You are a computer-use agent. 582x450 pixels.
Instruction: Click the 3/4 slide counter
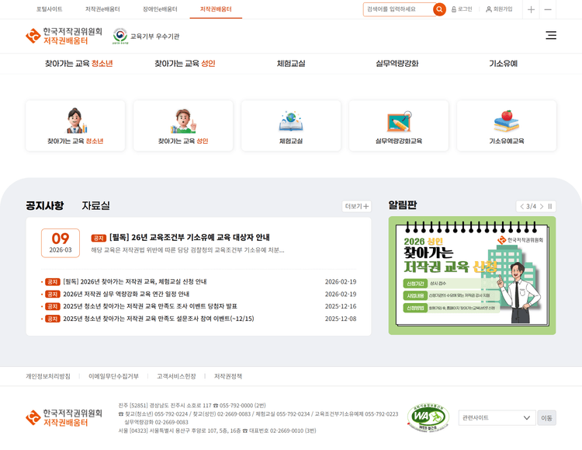tap(531, 207)
